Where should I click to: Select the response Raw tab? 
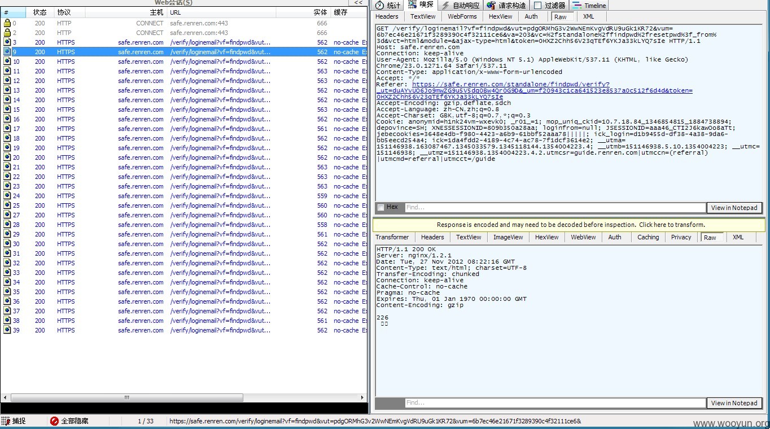[x=710, y=238]
